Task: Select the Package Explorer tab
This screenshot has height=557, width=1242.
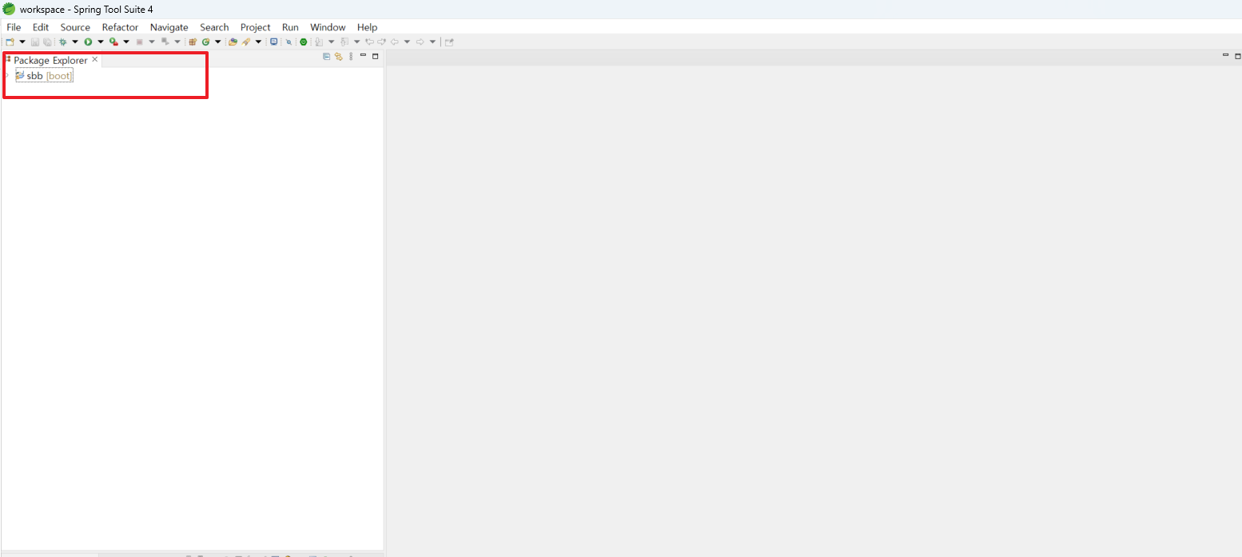Action: (50, 60)
